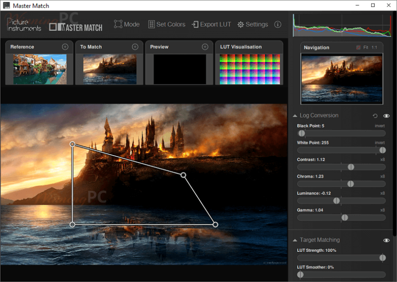This screenshot has height=282, width=397.
Task: Click invert for White Point
Action: 380,143
